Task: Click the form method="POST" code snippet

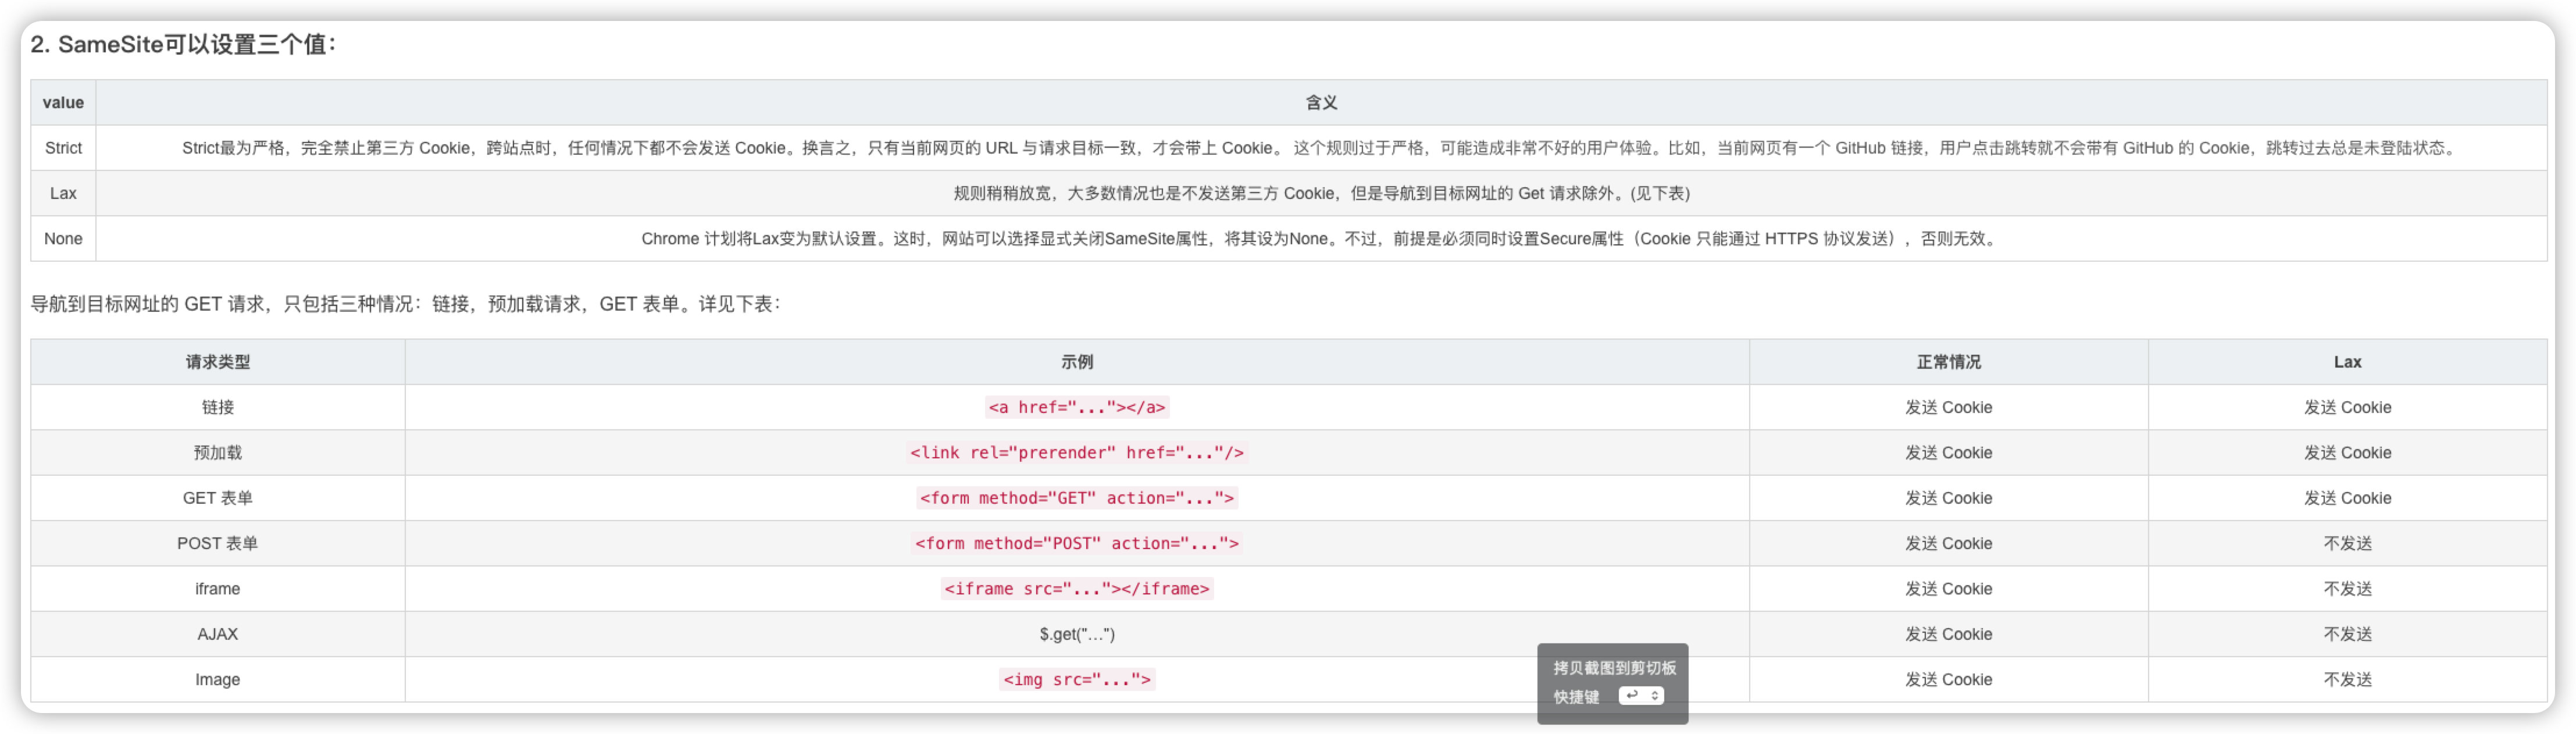Action: 1076,543
